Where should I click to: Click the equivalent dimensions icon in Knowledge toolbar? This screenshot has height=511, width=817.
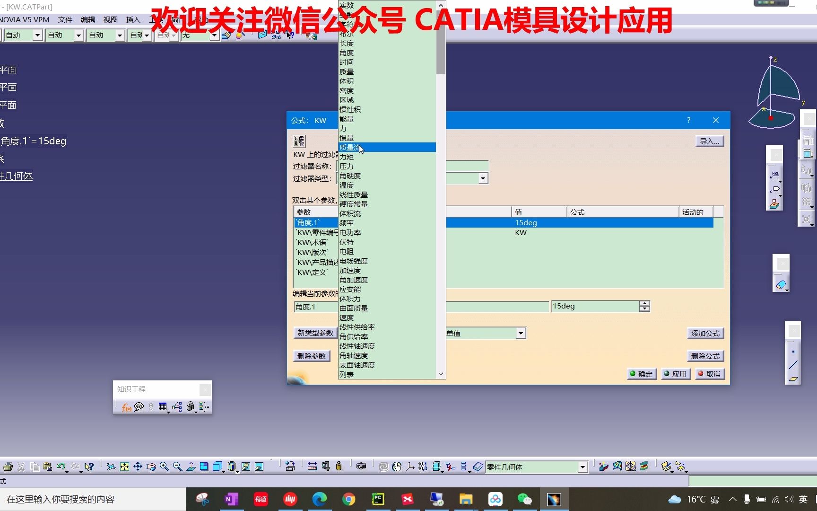(177, 407)
